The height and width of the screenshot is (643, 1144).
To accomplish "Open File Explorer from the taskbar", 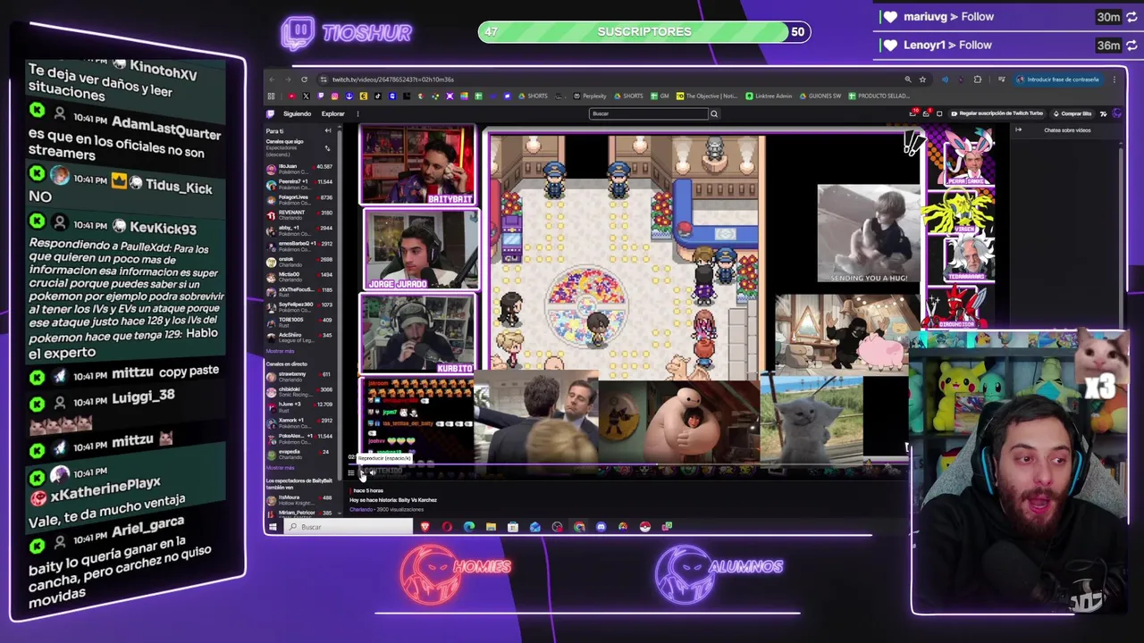I will coord(491,527).
